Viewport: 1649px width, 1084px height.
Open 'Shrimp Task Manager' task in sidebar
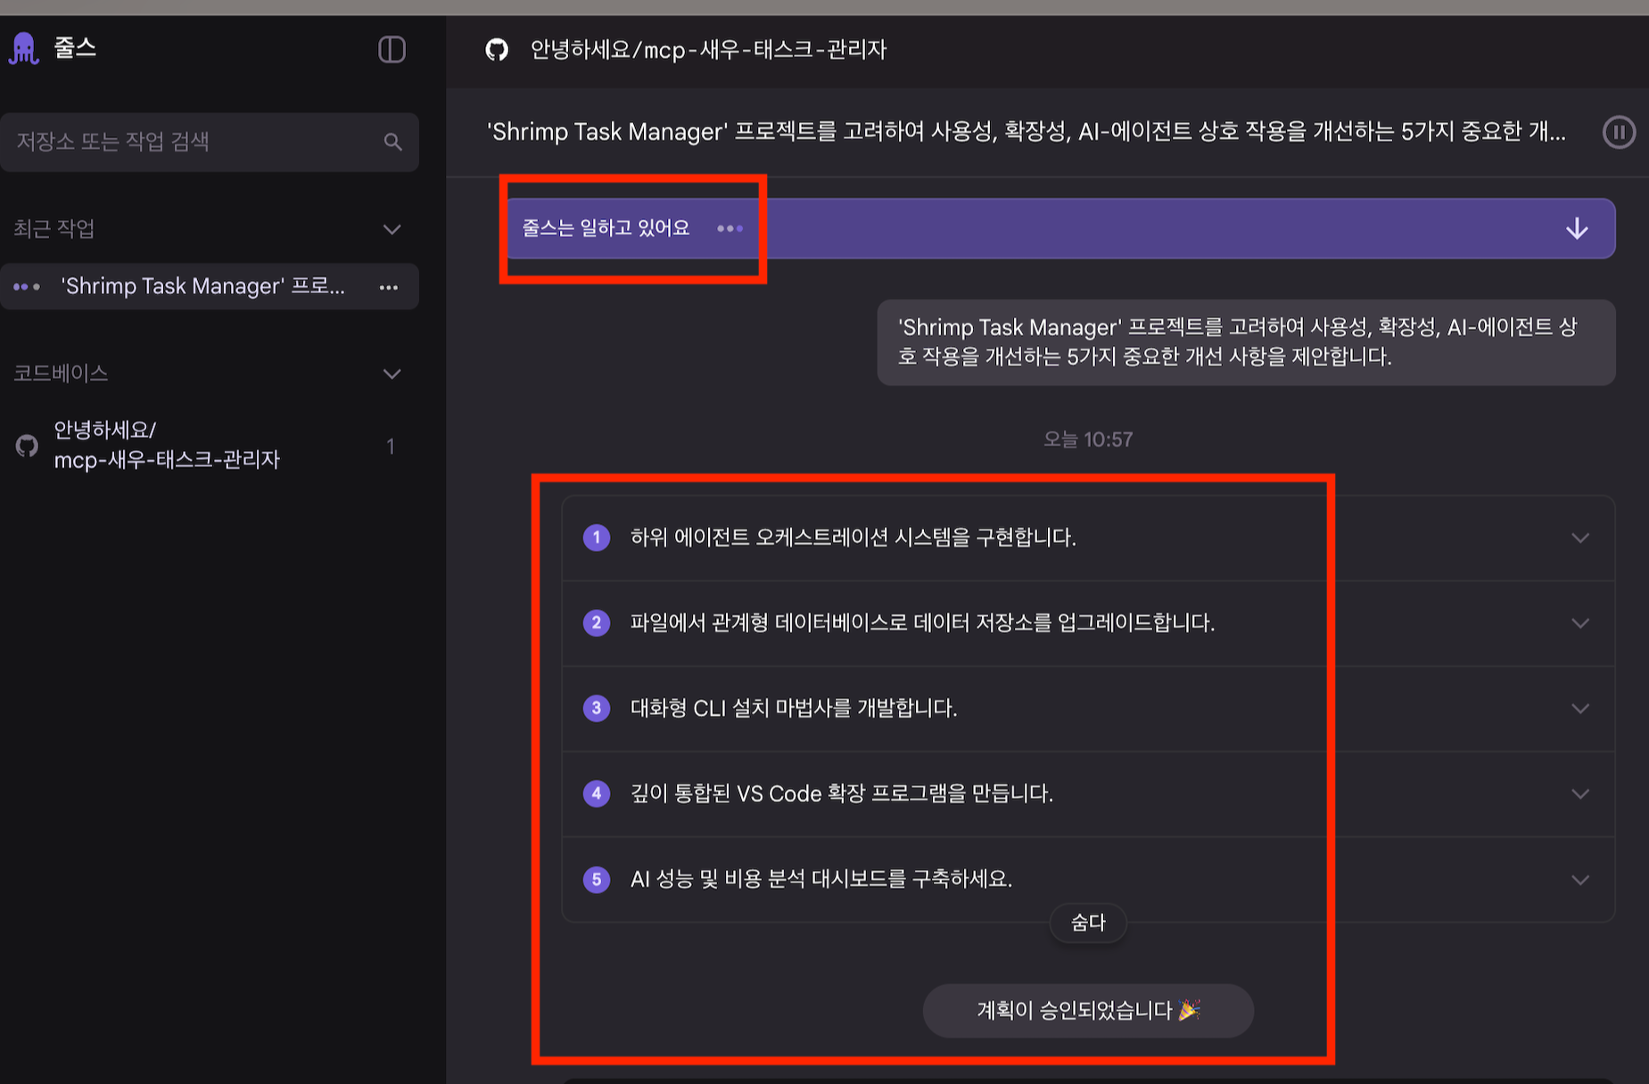[210, 286]
